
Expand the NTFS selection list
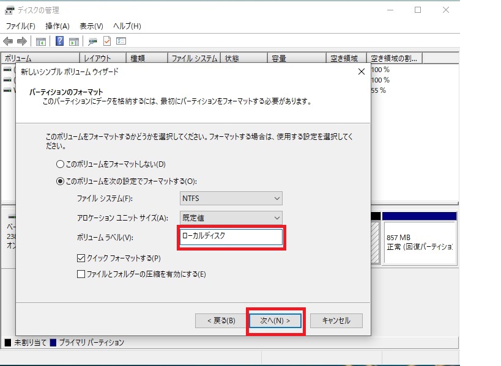point(276,198)
